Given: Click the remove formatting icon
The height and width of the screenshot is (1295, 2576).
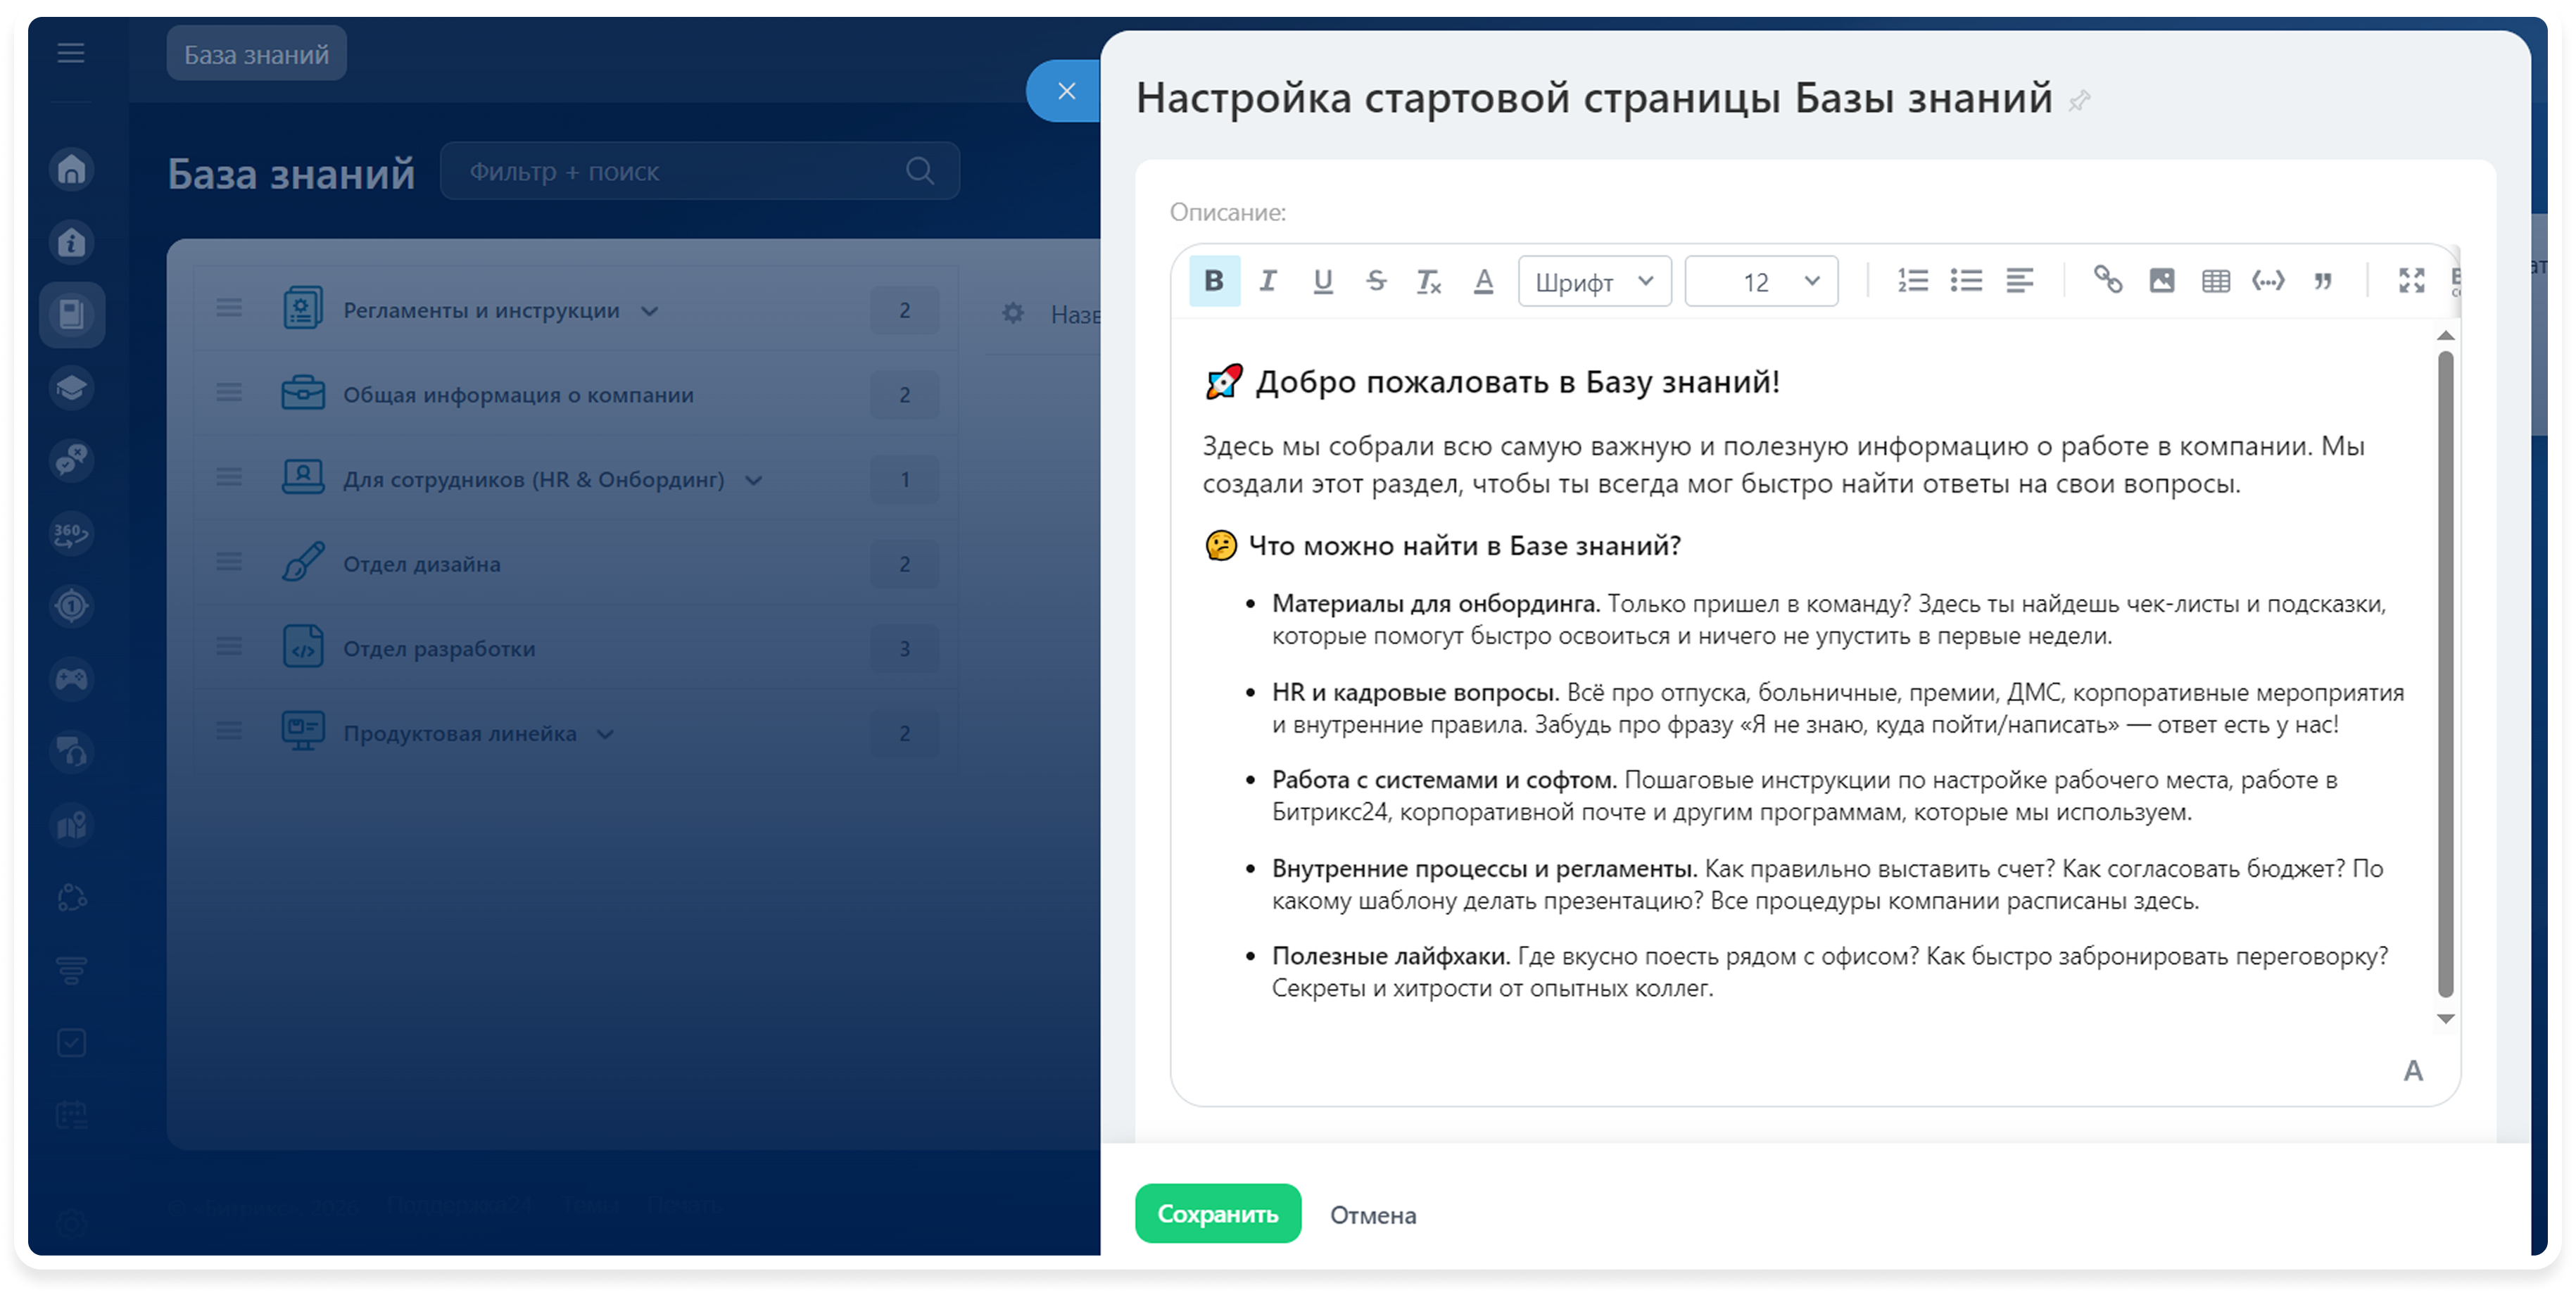Looking at the screenshot, I should tap(1429, 282).
